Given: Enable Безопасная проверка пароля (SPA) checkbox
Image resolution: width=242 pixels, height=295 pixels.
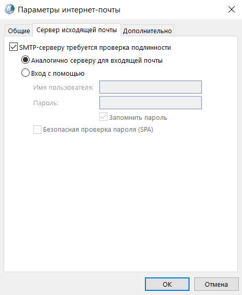Looking at the screenshot, I should coord(37,130).
